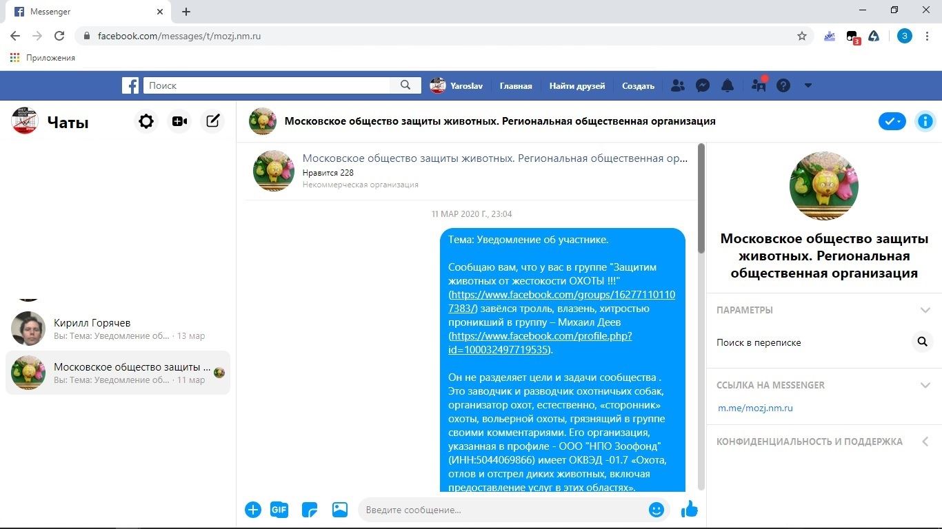942x529 pixels.
Task: Click the blue triangle extension icon
Action: coord(874,36)
